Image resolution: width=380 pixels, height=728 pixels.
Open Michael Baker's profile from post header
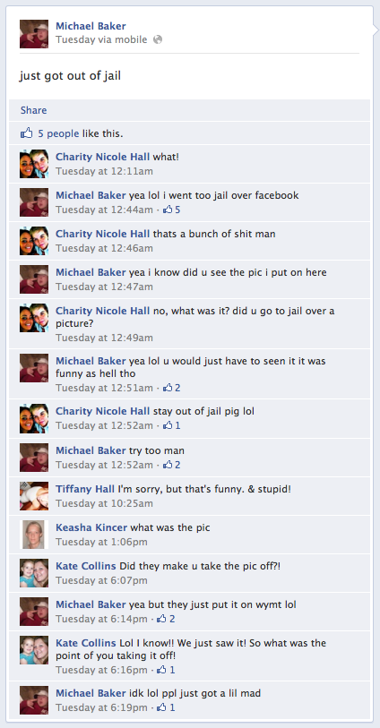91,27
